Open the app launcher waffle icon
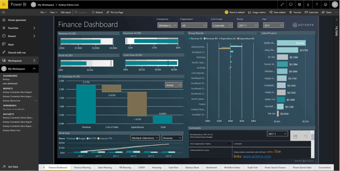The image size is (340, 171). click(x=4, y=4)
